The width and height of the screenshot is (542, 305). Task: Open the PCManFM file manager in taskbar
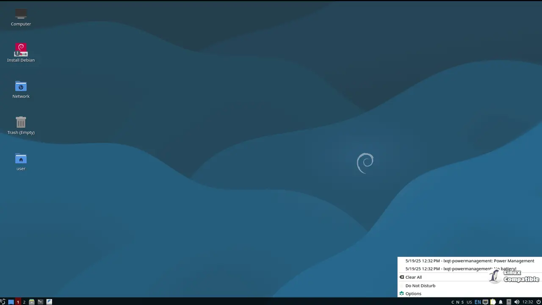(31, 302)
